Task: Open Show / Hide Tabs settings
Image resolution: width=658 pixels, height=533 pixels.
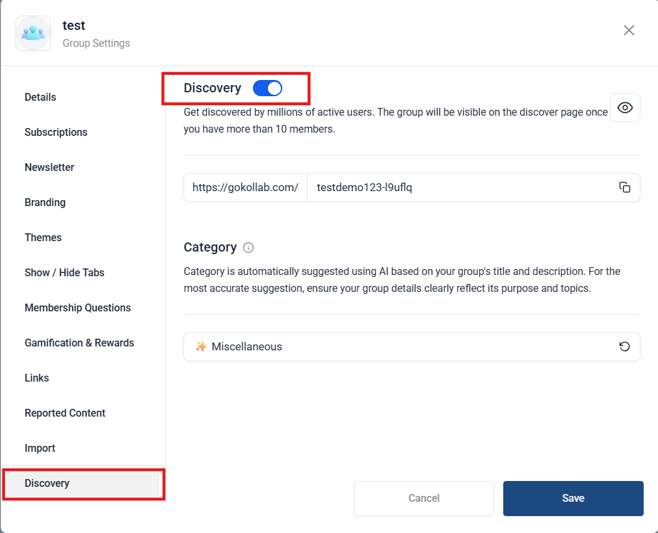Action: pyautogui.click(x=64, y=272)
